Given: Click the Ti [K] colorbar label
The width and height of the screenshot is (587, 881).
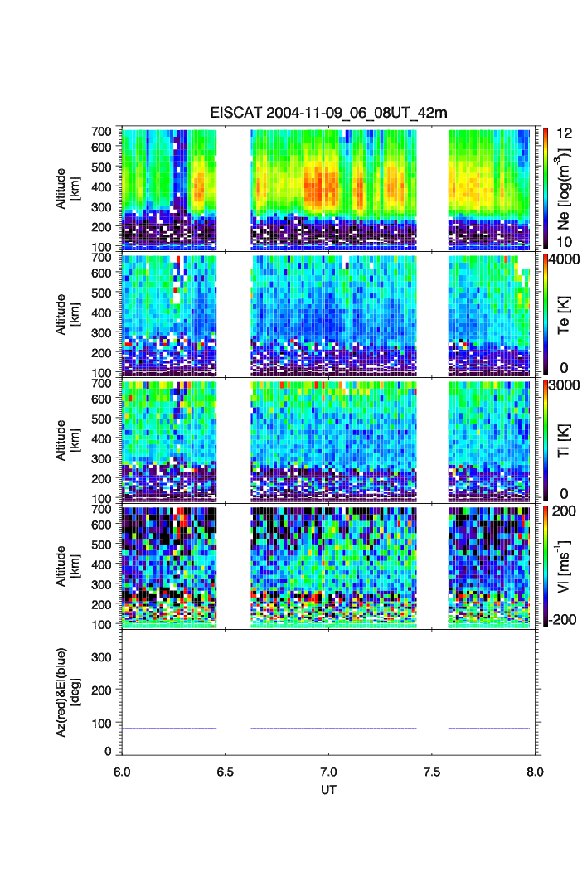Looking at the screenshot, I should [x=567, y=440].
